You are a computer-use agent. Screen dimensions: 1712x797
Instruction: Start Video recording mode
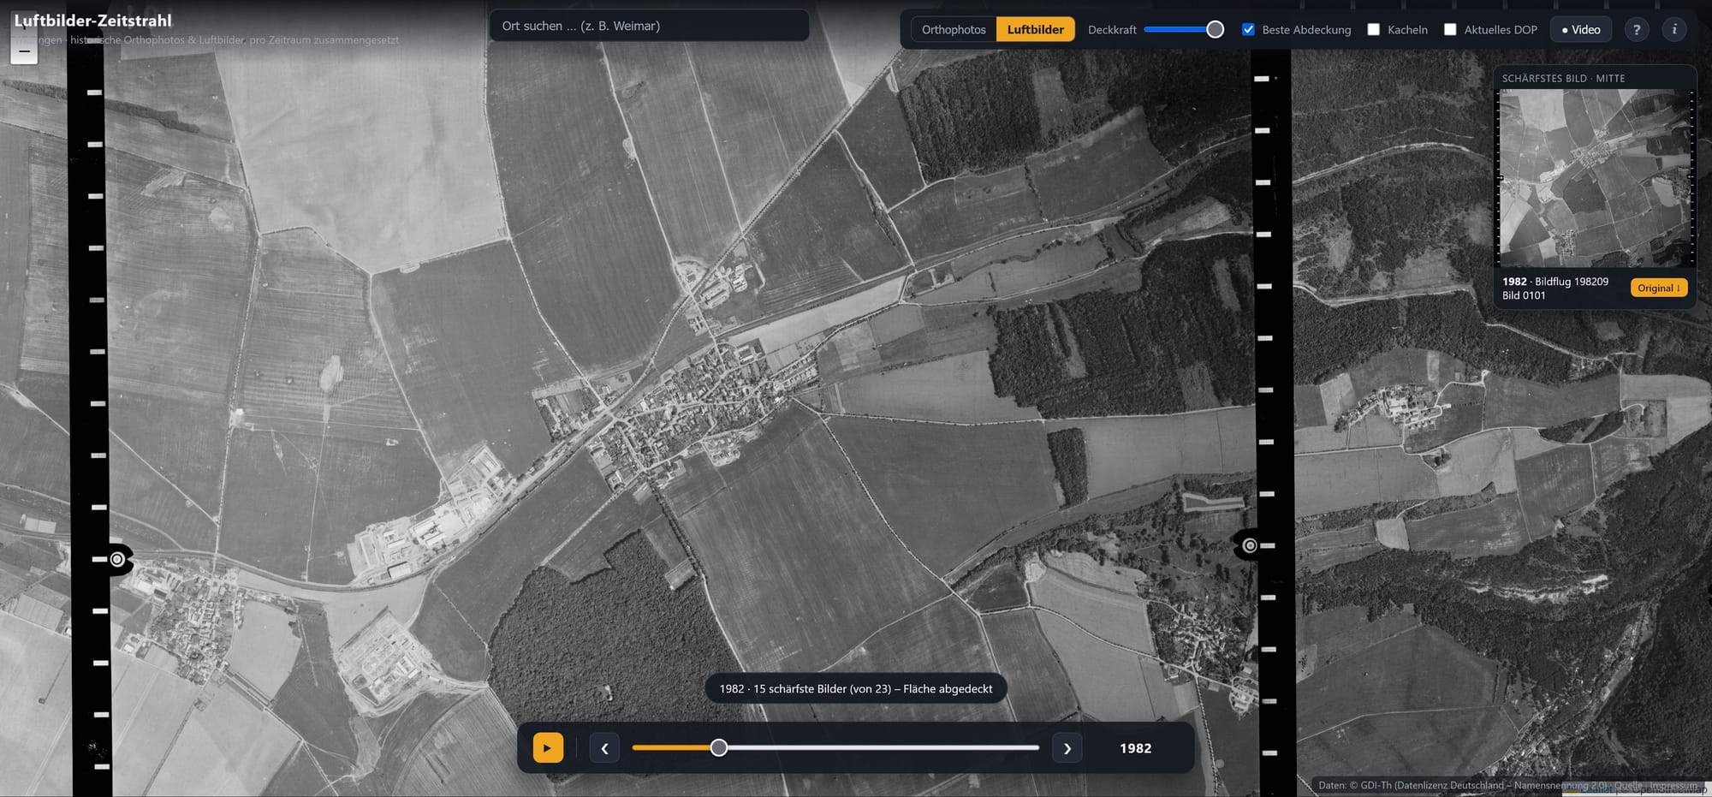(x=1580, y=29)
